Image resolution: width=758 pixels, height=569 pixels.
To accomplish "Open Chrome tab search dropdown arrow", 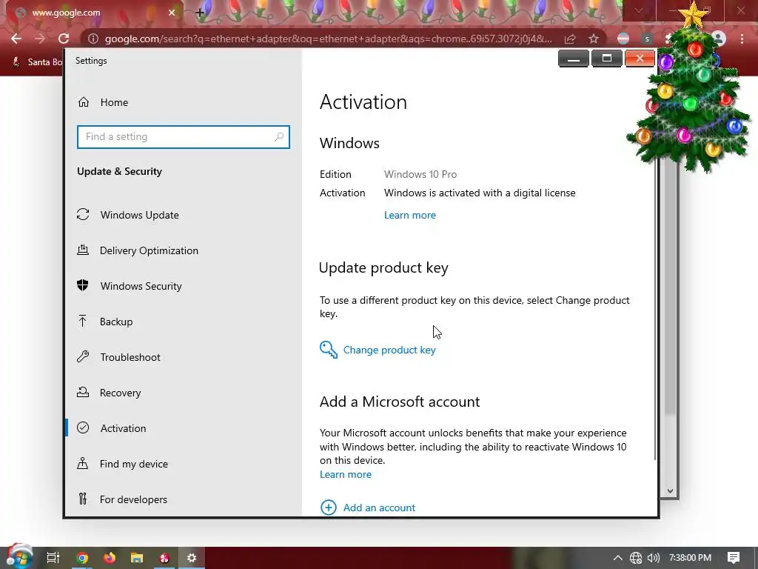I will coord(639,10).
